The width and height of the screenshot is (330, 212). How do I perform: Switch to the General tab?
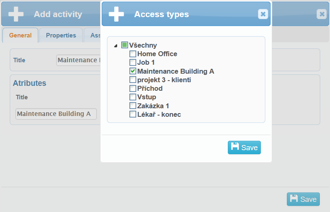pos(20,35)
